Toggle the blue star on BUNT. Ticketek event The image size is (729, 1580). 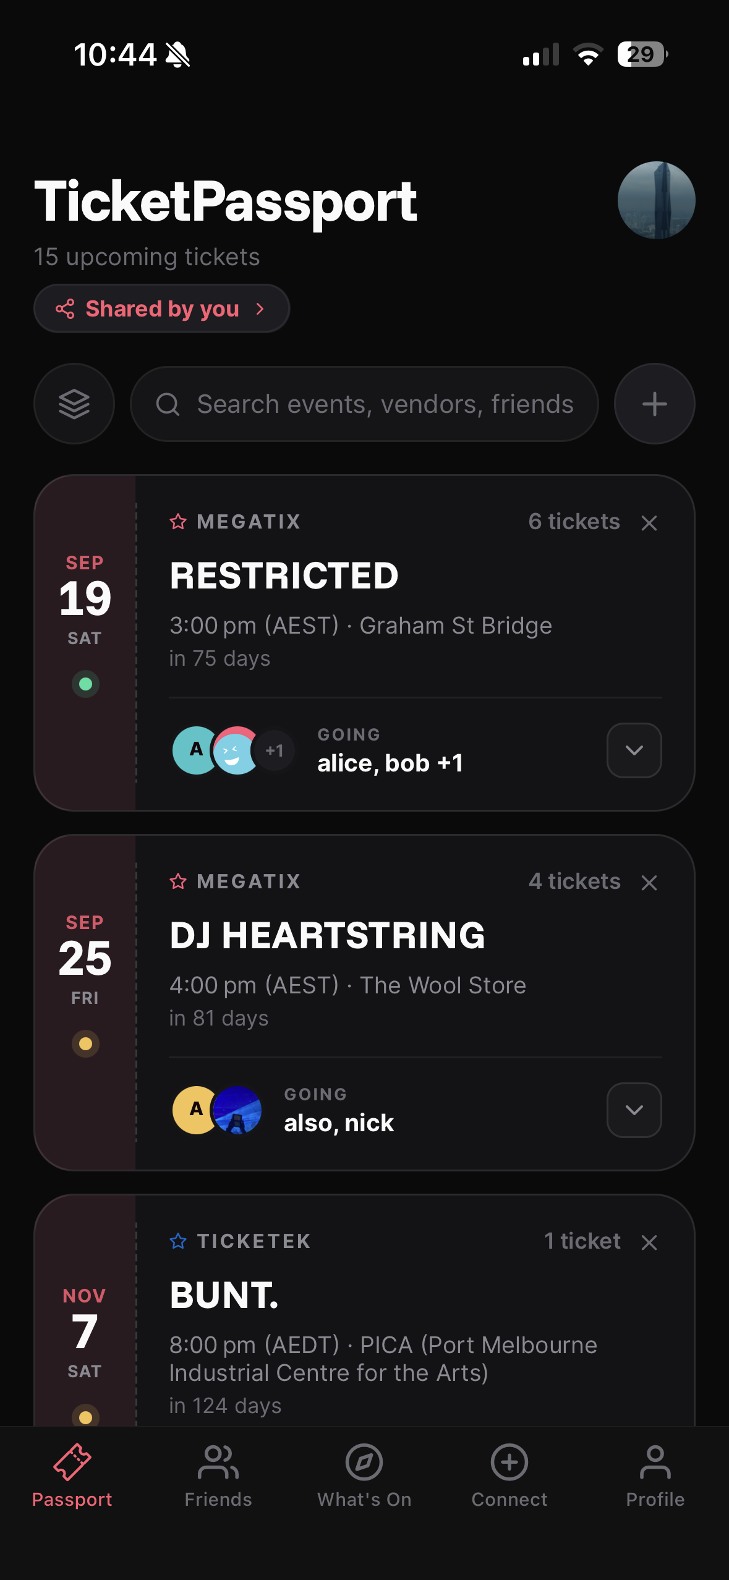pos(178,1241)
